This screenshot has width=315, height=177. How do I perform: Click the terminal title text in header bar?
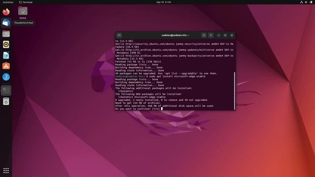(x=175, y=35)
